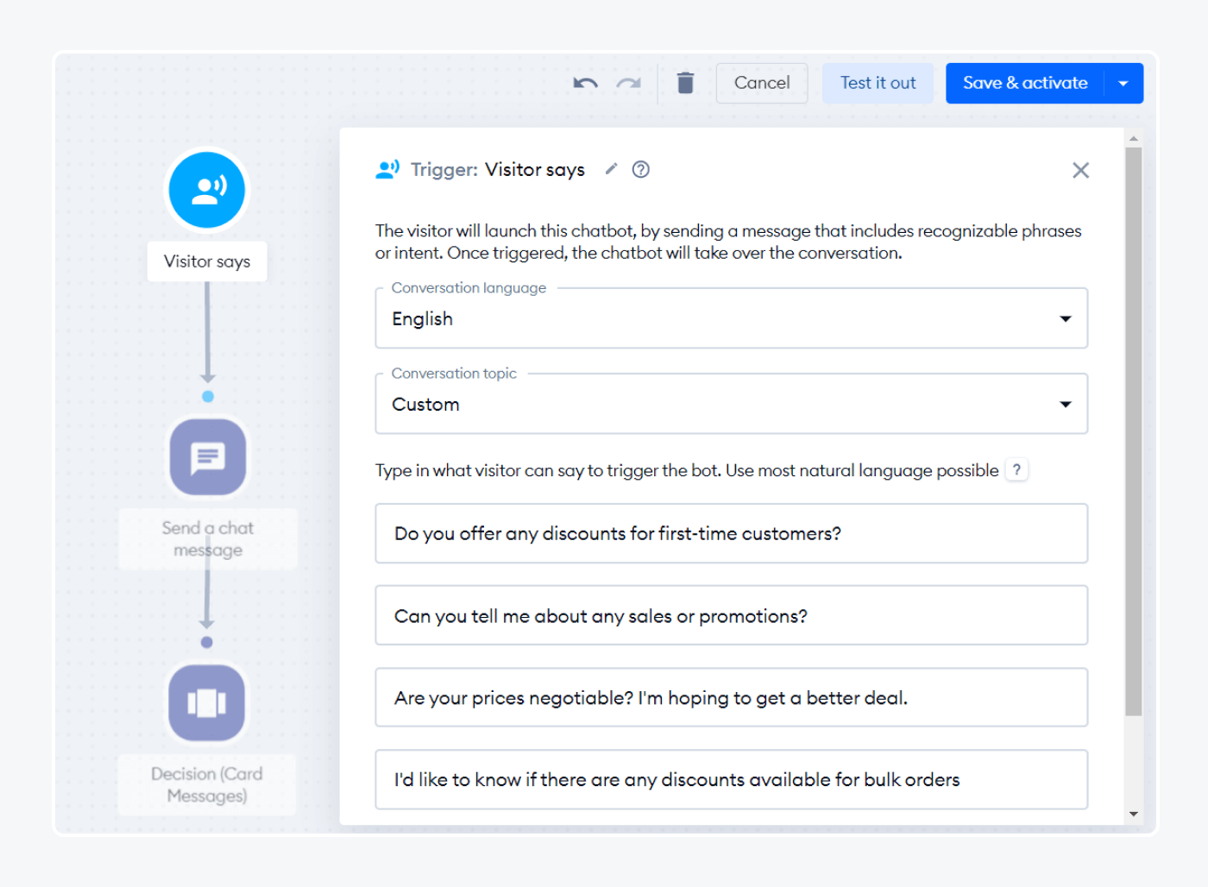Click the undo arrow icon
The image size is (1208, 887).
point(585,83)
